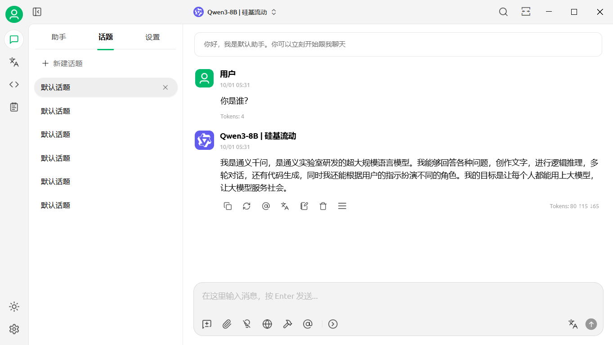Open the code tools sidebar icon
This screenshot has width=613, height=345.
[x=14, y=84]
